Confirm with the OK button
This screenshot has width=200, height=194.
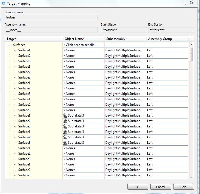[x=138, y=187]
